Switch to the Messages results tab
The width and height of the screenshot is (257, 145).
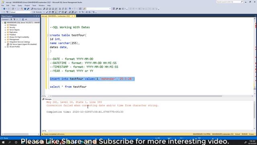pos(47,99)
